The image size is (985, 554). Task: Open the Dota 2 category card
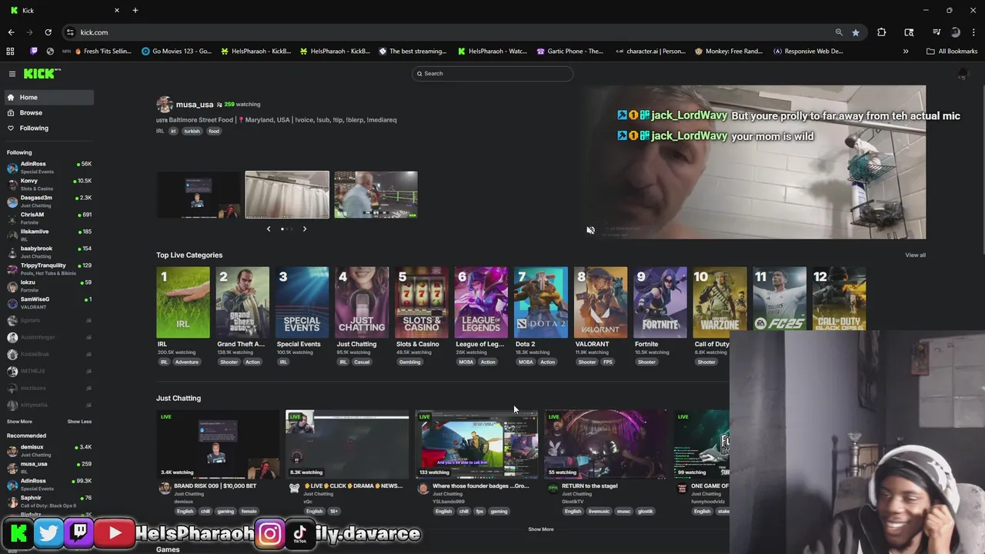coord(541,302)
